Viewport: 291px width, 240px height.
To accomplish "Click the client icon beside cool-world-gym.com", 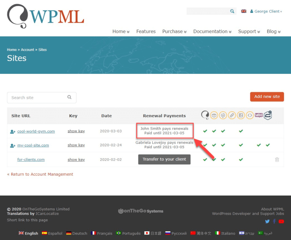I will [12, 132].
